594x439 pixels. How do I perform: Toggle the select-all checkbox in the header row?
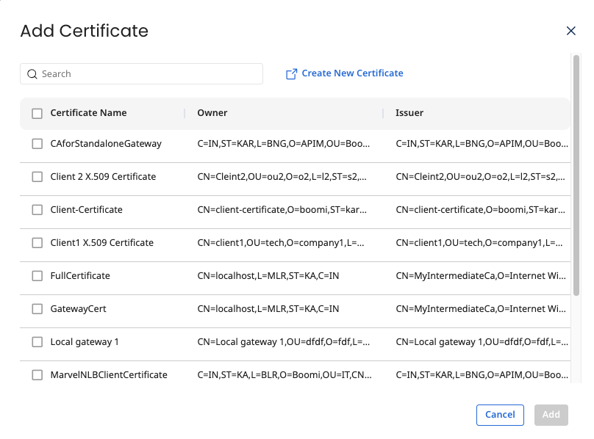(37, 112)
